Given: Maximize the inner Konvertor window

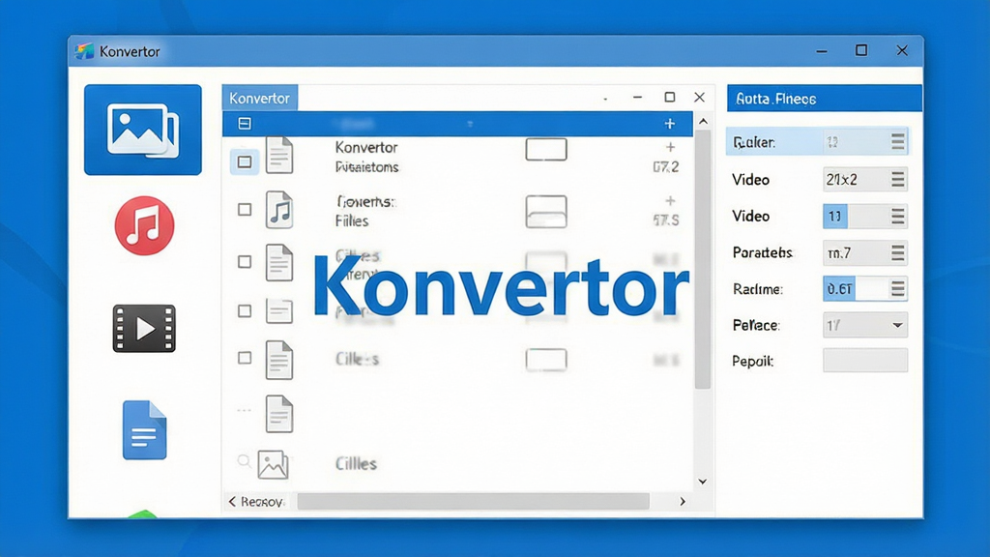Looking at the screenshot, I should pos(670,97).
